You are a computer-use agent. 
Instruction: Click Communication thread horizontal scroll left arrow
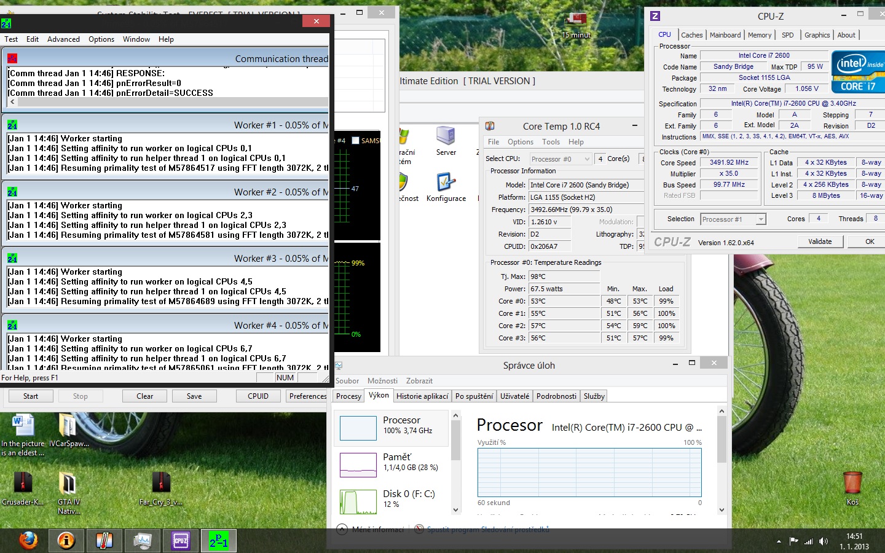pos(12,102)
